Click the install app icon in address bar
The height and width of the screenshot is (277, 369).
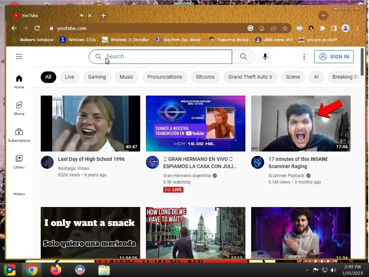click(x=262, y=28)
